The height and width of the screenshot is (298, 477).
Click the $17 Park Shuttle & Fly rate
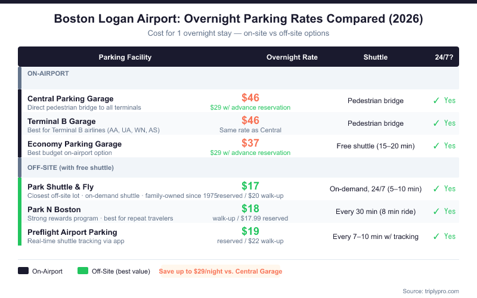click(250, 186)
